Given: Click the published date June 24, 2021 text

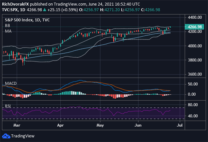Looking at the screenshot, I should [x=101, y=4].
